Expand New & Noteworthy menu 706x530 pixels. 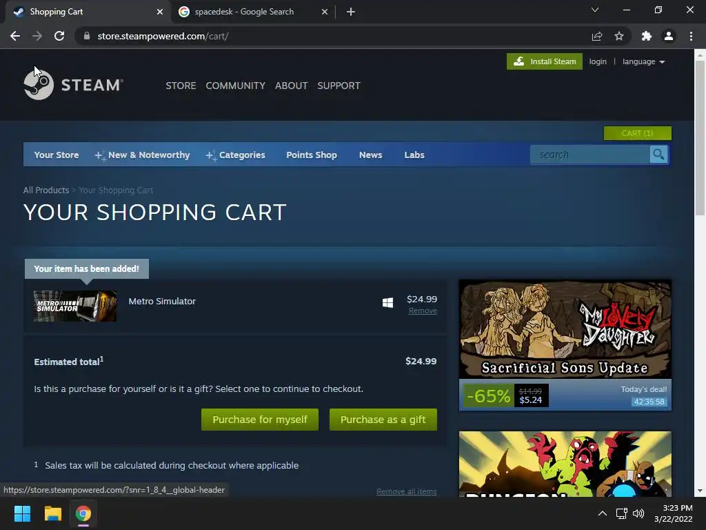click(142, 155)
